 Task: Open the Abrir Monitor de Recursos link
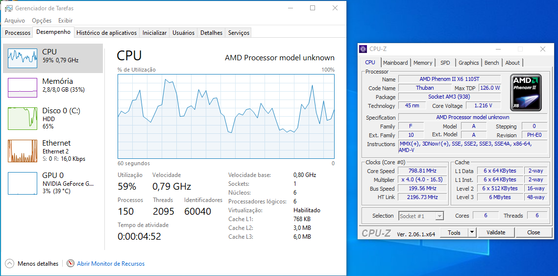point(111,264)
